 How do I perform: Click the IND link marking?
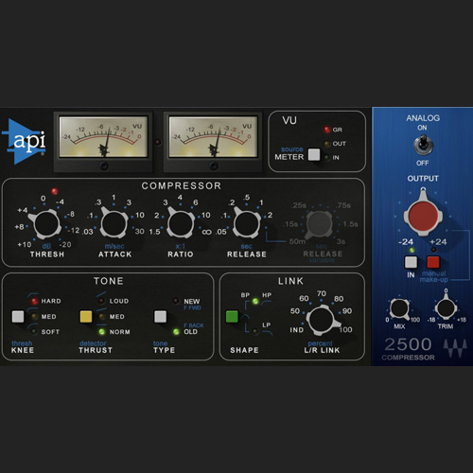297,330
